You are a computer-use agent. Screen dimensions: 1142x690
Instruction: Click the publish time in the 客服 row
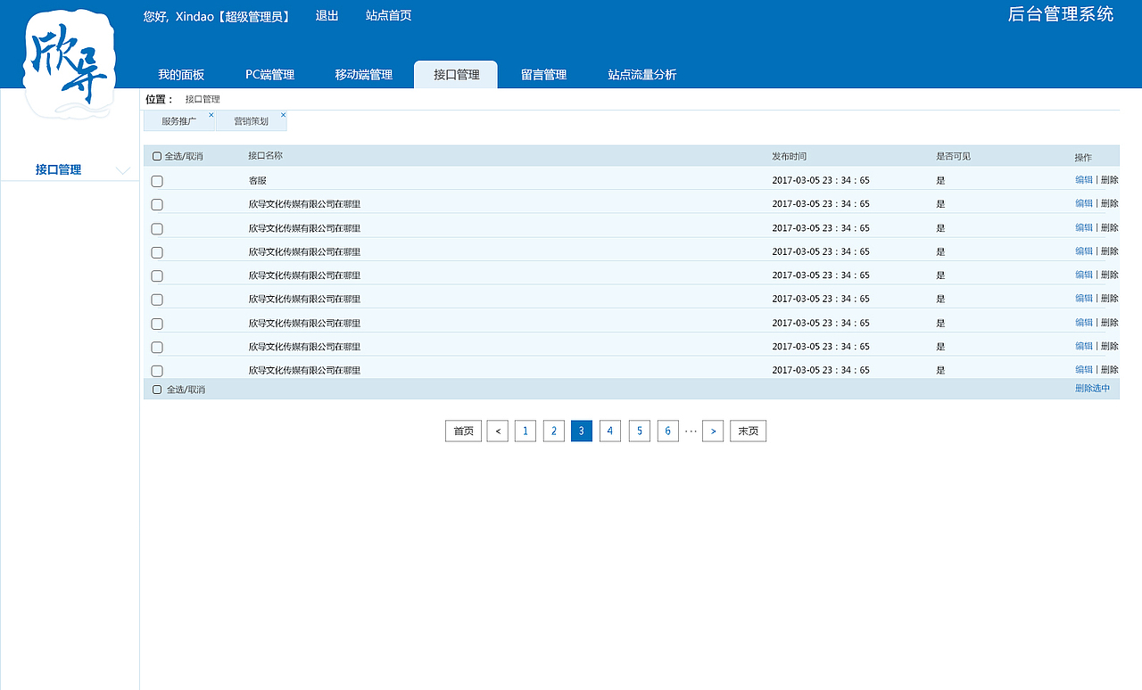[x=821, y=181]
